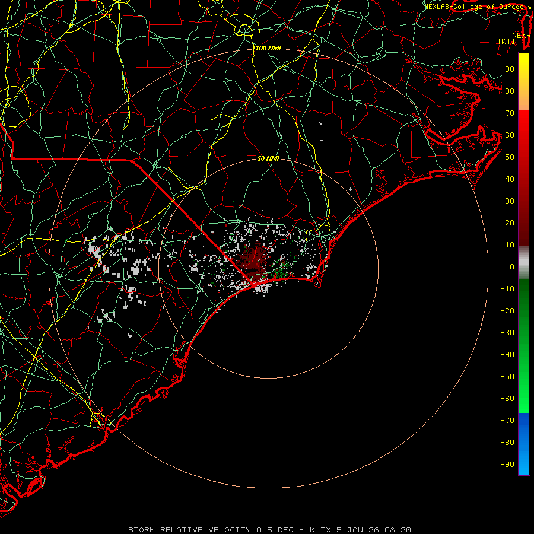This screenshot has height=534, width=534.
Task: Click the "NEXR" label above the scale
Action: [x=522, y=36]
